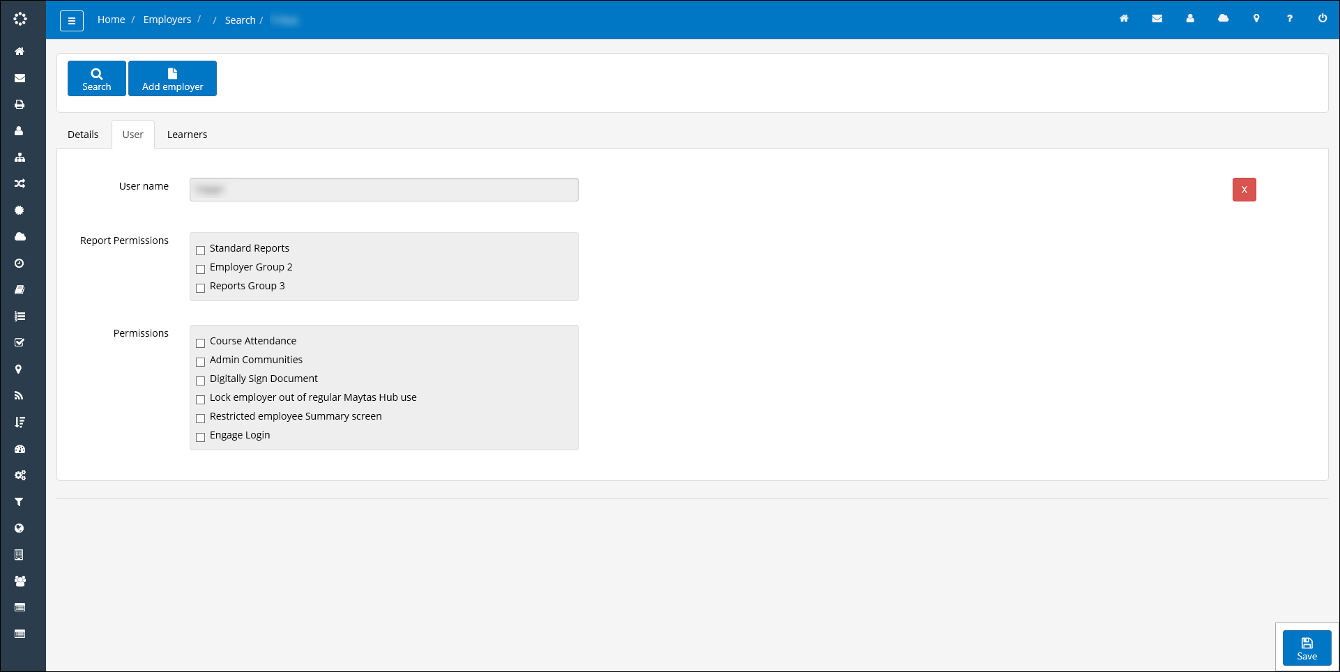Click the cloud icon in the left sidebar
This screenshot has width=1340, height=672.
coord(19,236)
